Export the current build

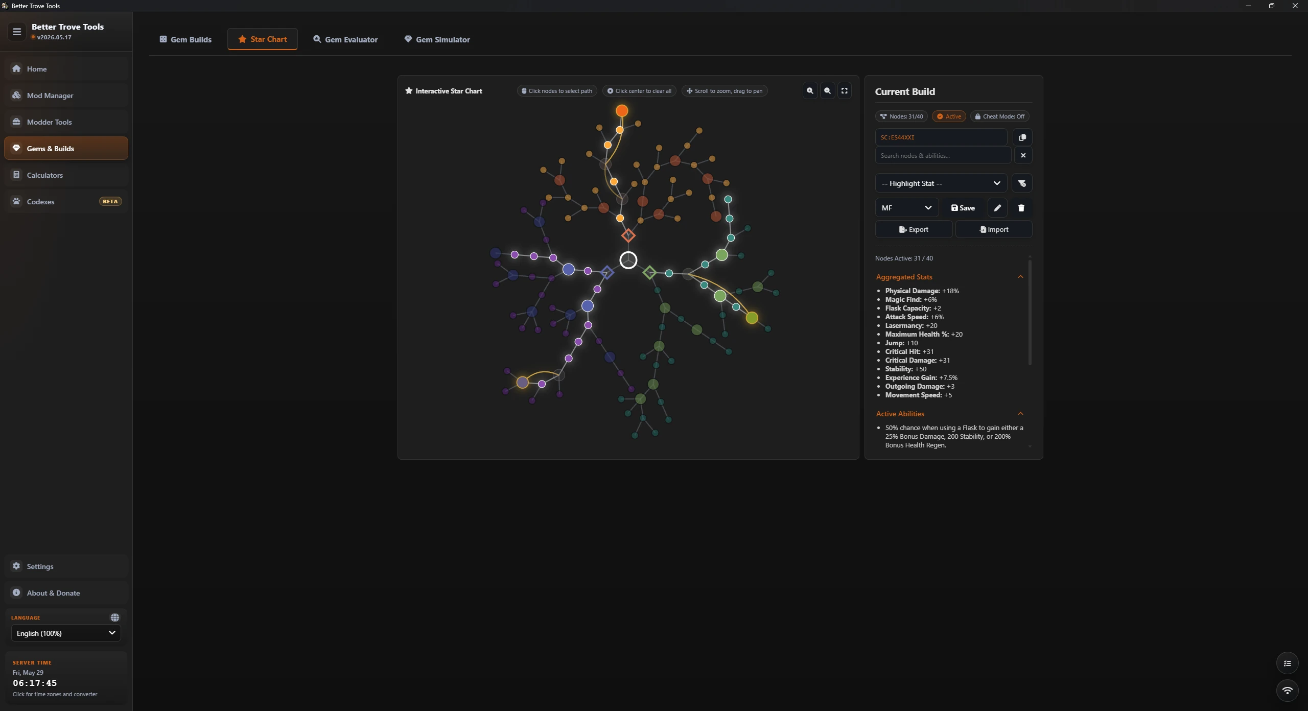(x=914, y=229)
